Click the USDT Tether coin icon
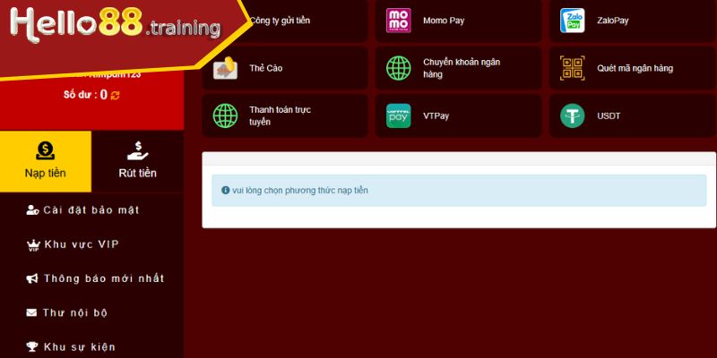 572,115
